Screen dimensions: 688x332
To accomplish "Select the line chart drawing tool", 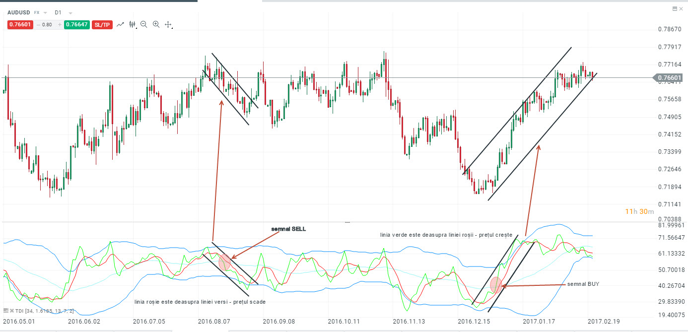I will pyautogui.click(x=120, y=24).
